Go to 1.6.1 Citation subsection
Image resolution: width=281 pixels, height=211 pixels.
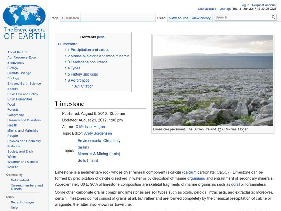tap(83, 86)
